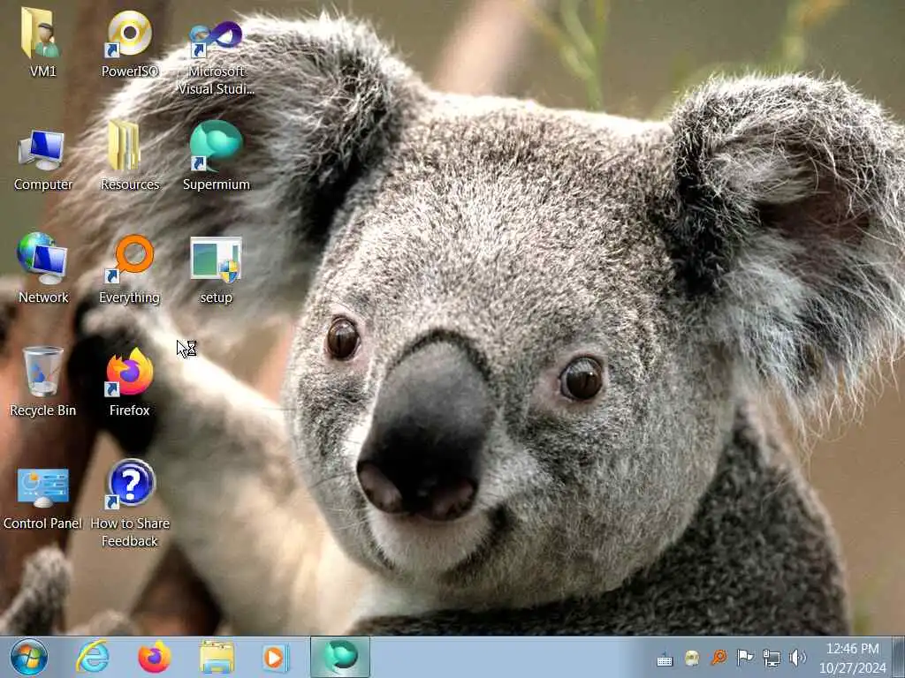The height and width of the screenshot is (678, 905).
Task: Open Windows Explorer from the taskbar
Action: point(217,657)
